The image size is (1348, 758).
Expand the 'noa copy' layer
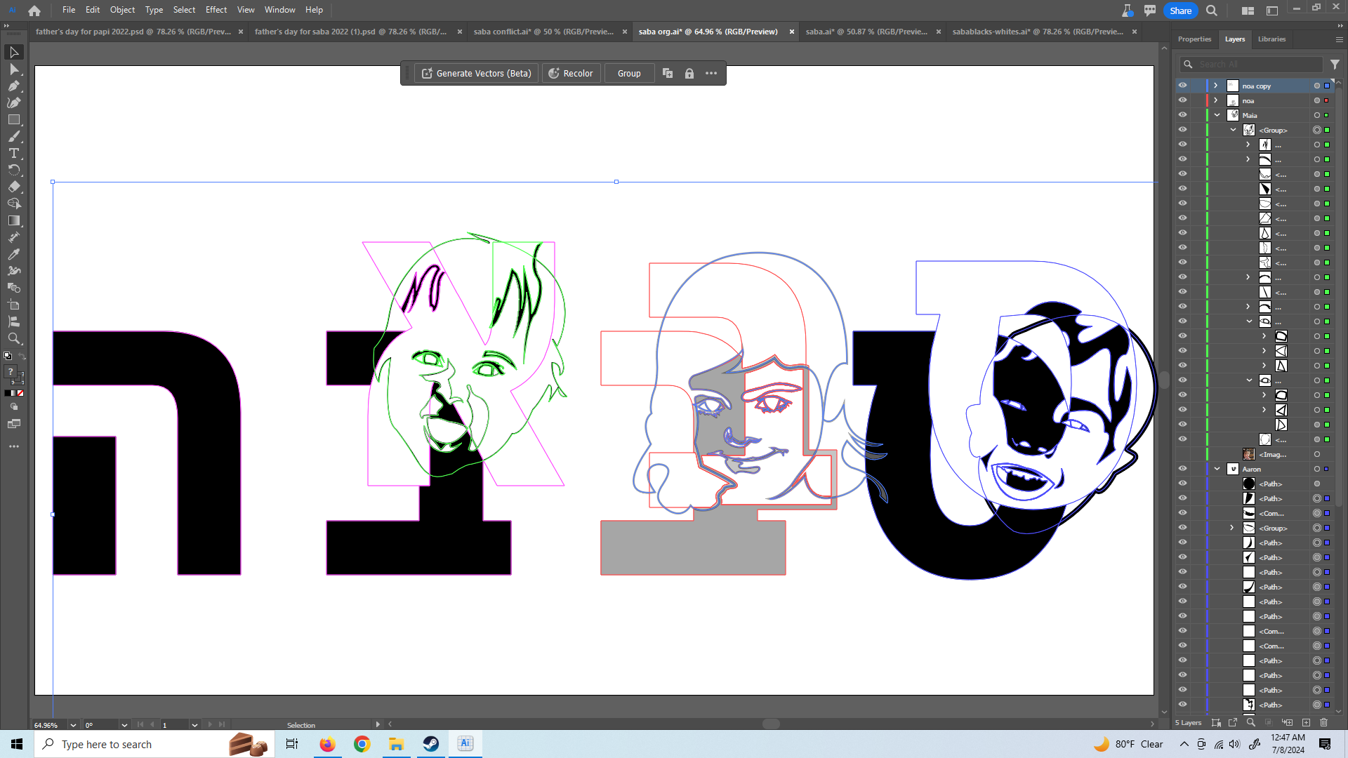(1216, 86)
